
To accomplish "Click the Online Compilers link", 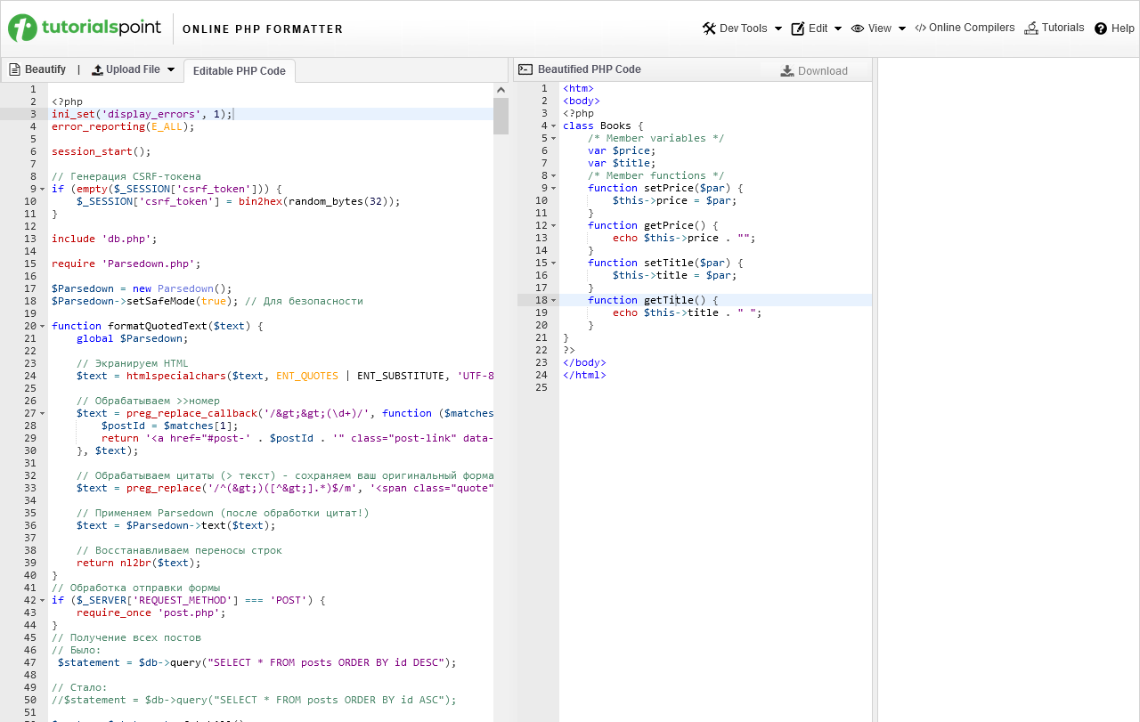I will pos(972,28).
